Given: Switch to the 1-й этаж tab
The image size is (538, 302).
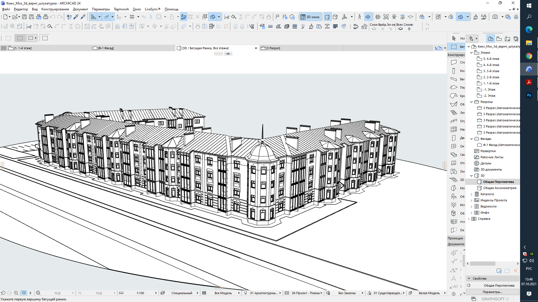Looking at the screenshot, I should (49, 48).
